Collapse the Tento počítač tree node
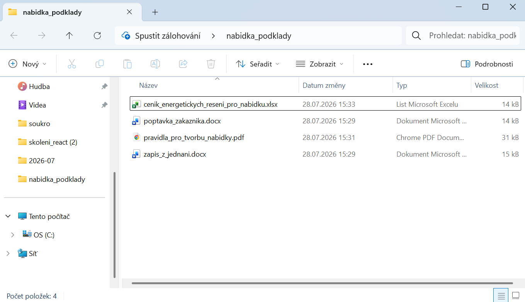The height and width of the screenshot is (302, 525). (x=8, y=217)
